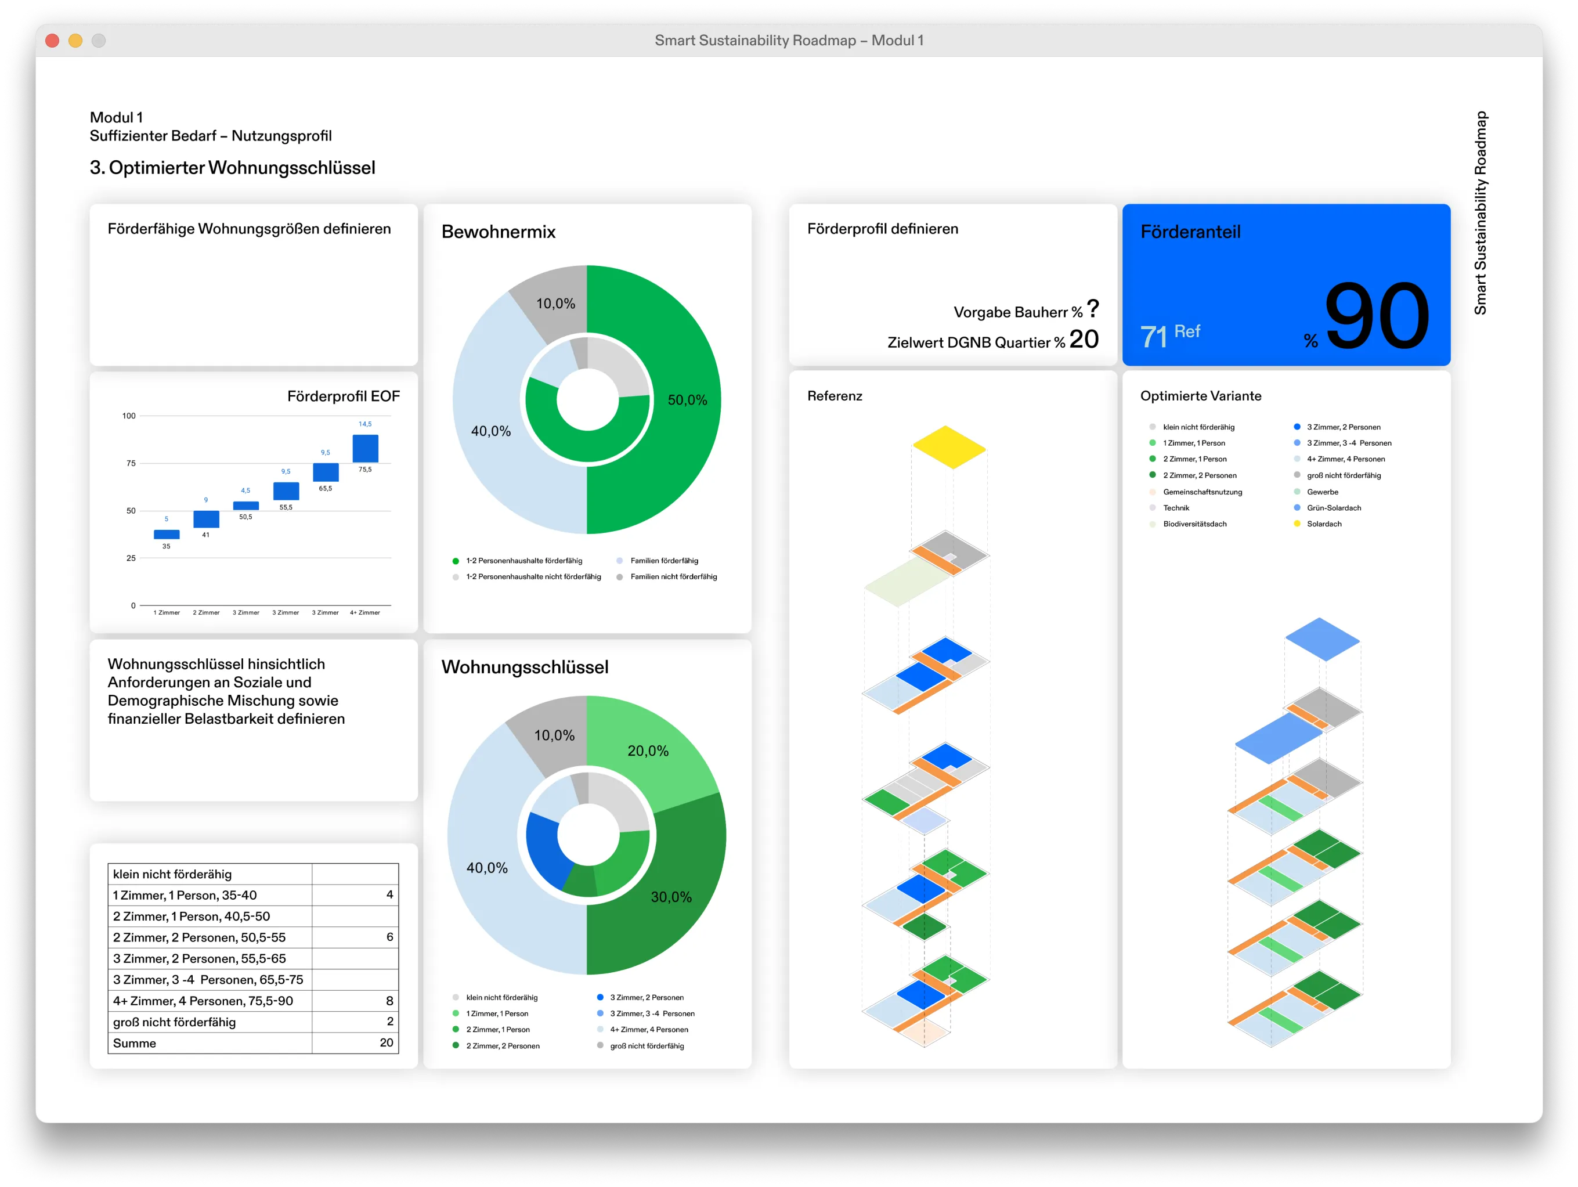Click the value cell for '4+ Zimmer, 4 Personen, 75,5-90'

coord(355,1001)
